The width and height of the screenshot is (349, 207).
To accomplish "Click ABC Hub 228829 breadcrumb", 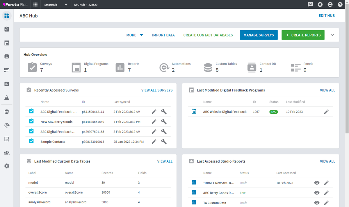I will [86, 5].
